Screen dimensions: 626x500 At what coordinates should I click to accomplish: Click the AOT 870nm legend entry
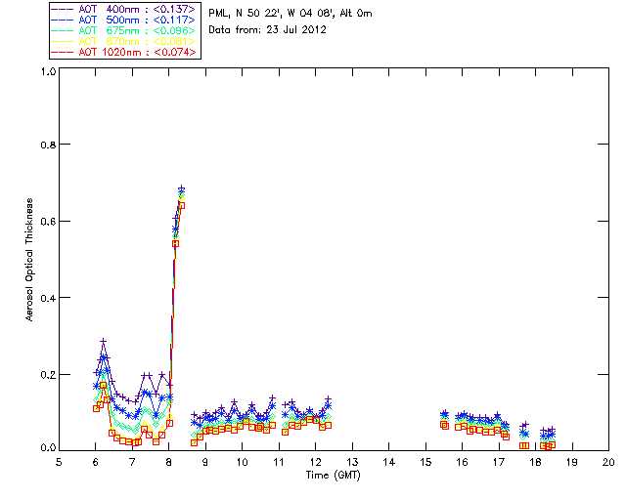125,41
